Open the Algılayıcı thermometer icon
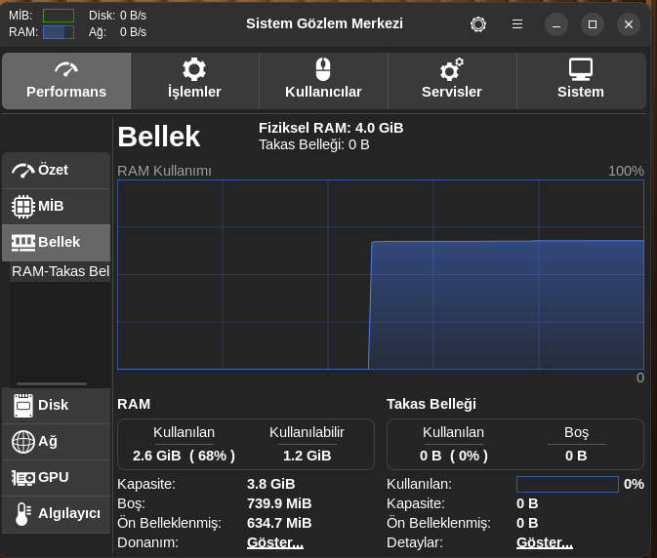 pos(23,514)
